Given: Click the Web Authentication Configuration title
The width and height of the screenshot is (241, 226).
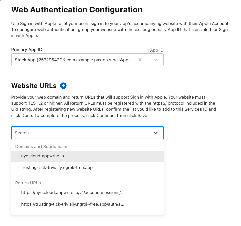Looking at the screenshot, I should tap(77, 10).
